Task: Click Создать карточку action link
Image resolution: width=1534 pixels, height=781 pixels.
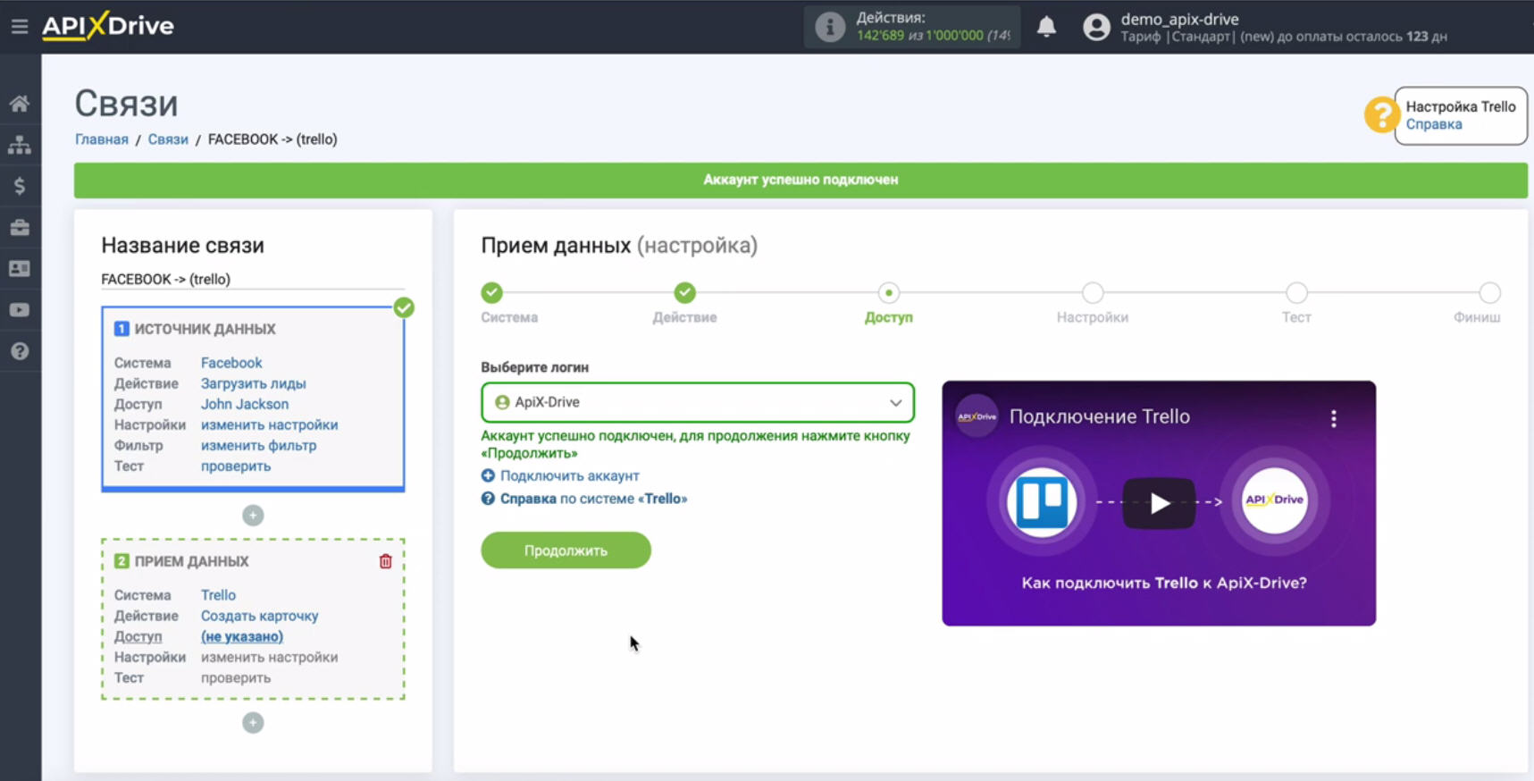Action: 259,616
